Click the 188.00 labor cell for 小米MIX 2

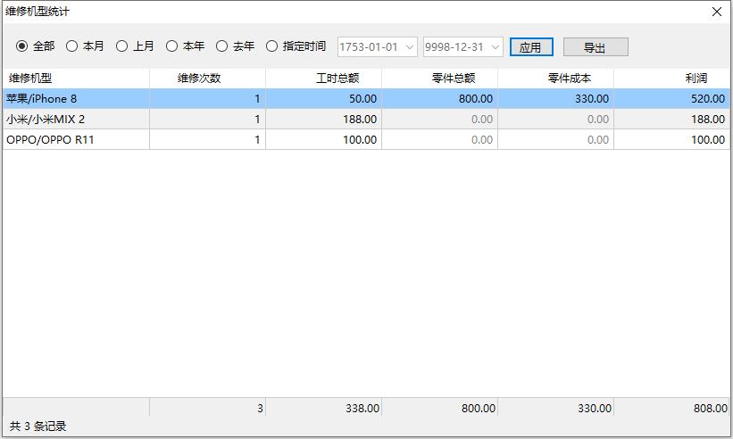click(x=323, y=119)
